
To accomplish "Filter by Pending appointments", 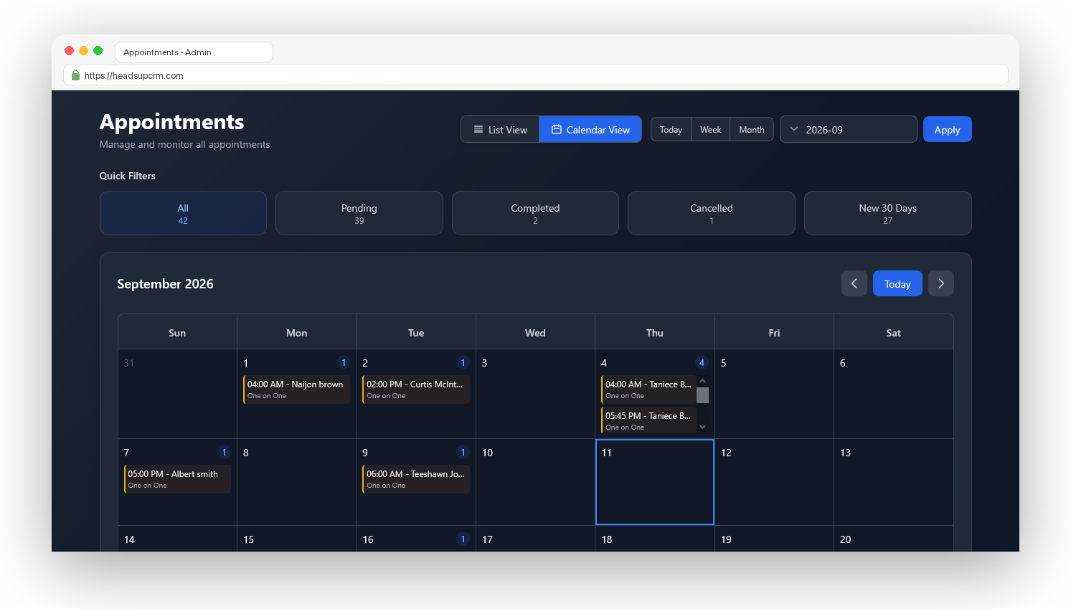I will 359,213.
